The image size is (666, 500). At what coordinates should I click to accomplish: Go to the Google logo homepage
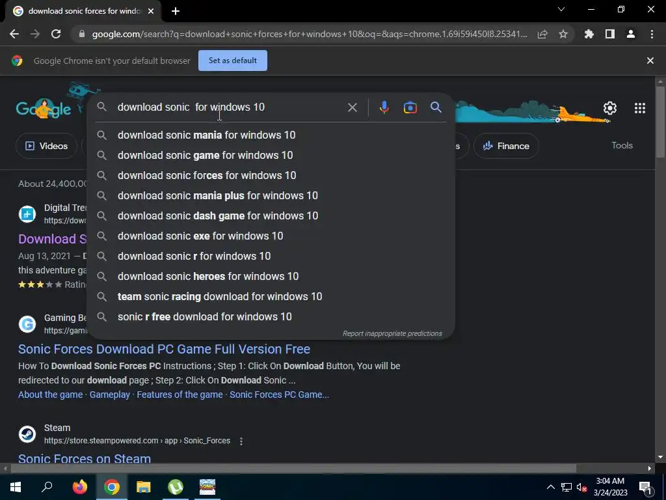[44, 108]
